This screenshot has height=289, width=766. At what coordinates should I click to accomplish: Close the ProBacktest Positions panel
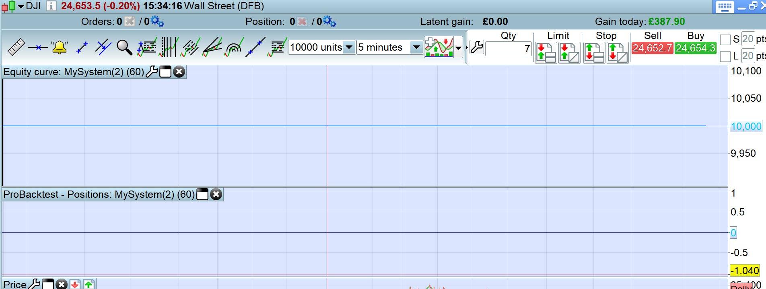(x=216, y=195)
